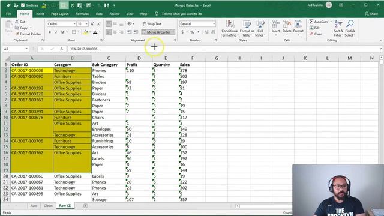
Task: Click the Borders icon in Font group
Action: click(x=74, y=32)
